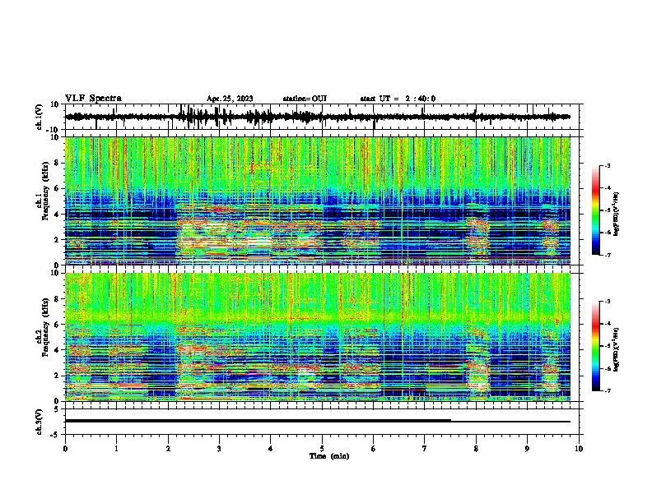Click the date "Apr. 25, 2023"

click(x=230, y=99)
